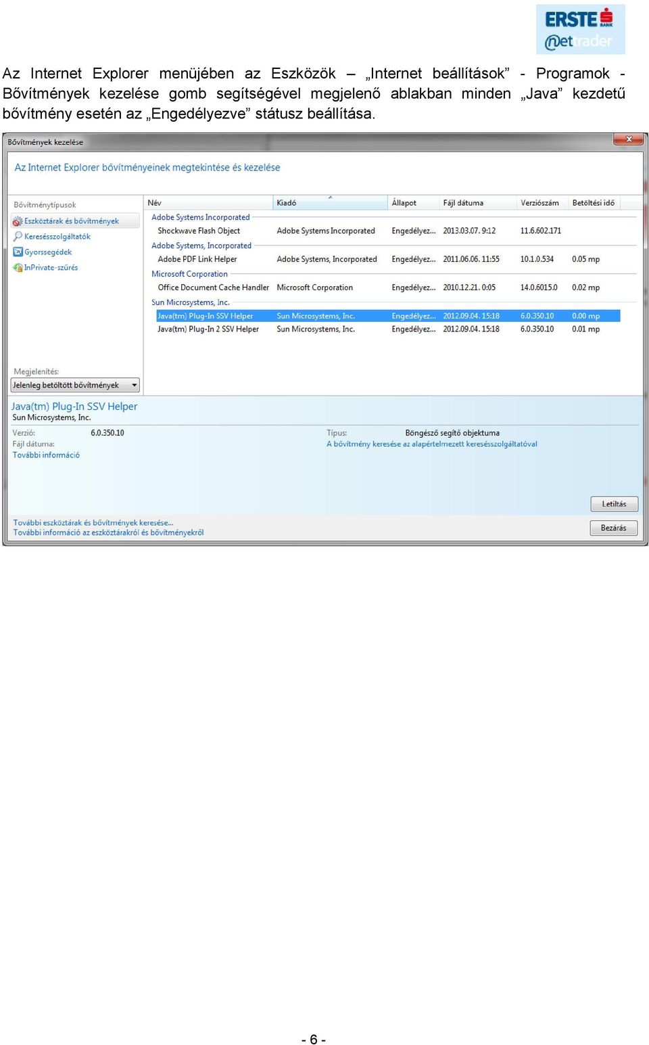
Task: Sort list by Betöltési idő column
Action: point(594,203)
